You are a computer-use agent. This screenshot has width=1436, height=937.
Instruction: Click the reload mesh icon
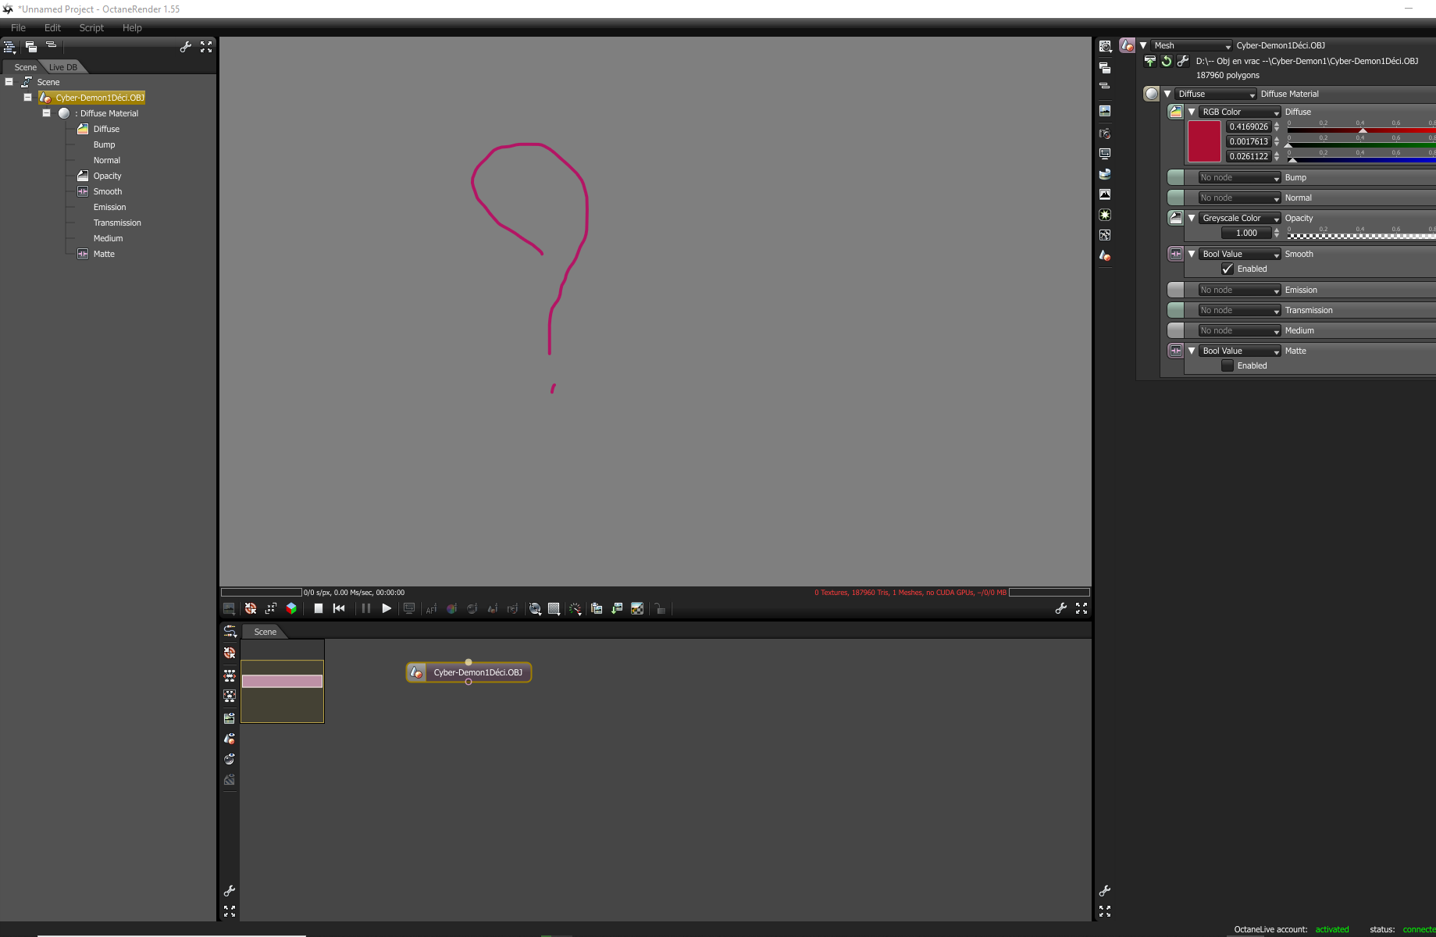(x=1167, y=61)
